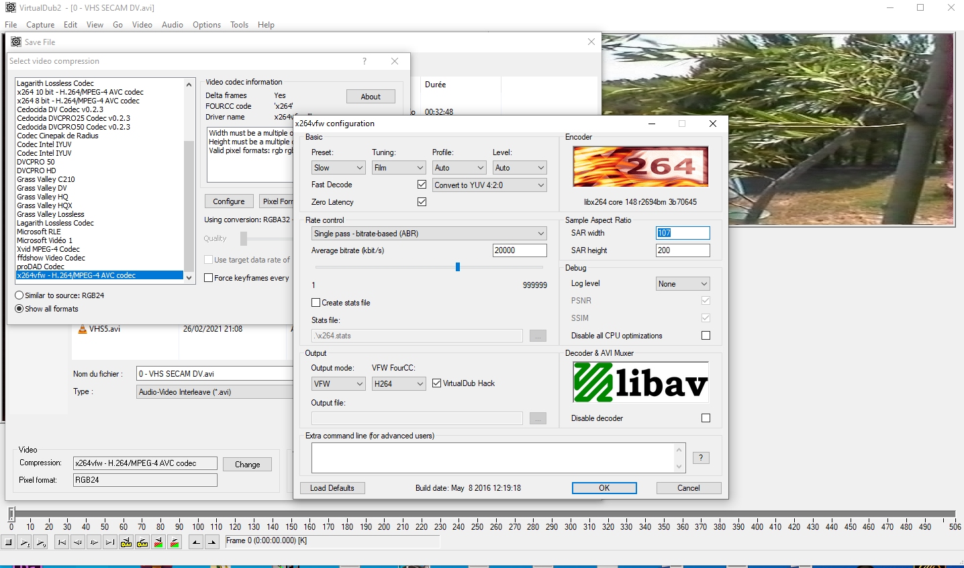Toggle the Zero Latency checkbox

422,202
